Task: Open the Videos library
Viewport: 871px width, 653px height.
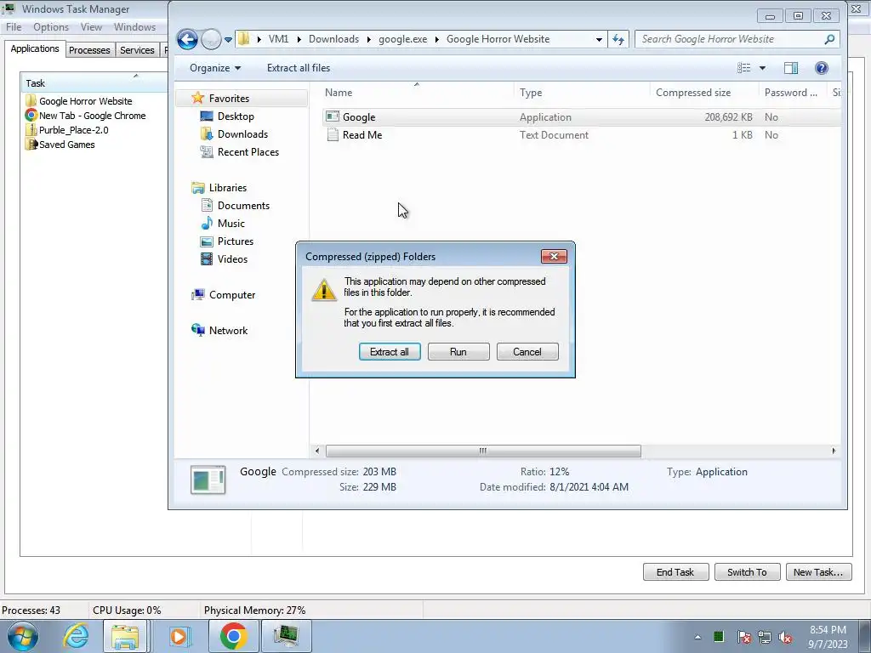Action: tap(232, 258)
